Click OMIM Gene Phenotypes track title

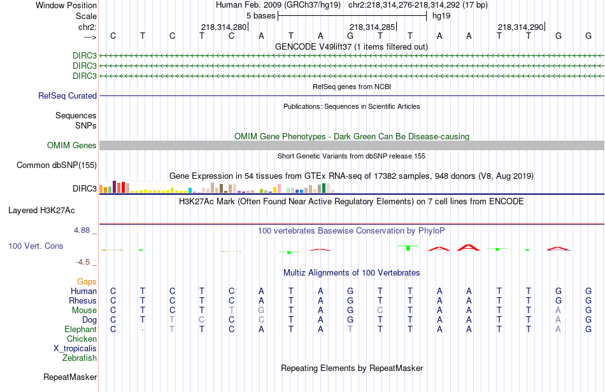point(352,136)
